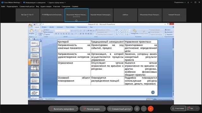Toggle Italic formatting in Шрифт group
Image resolution: width=202 pixels, height=113 pixels.
[58, 34]
